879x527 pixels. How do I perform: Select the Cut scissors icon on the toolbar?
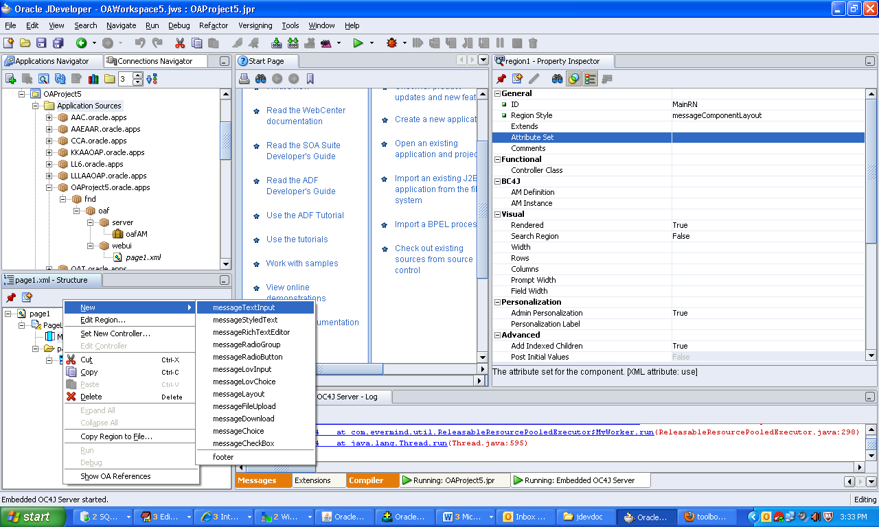179,43
